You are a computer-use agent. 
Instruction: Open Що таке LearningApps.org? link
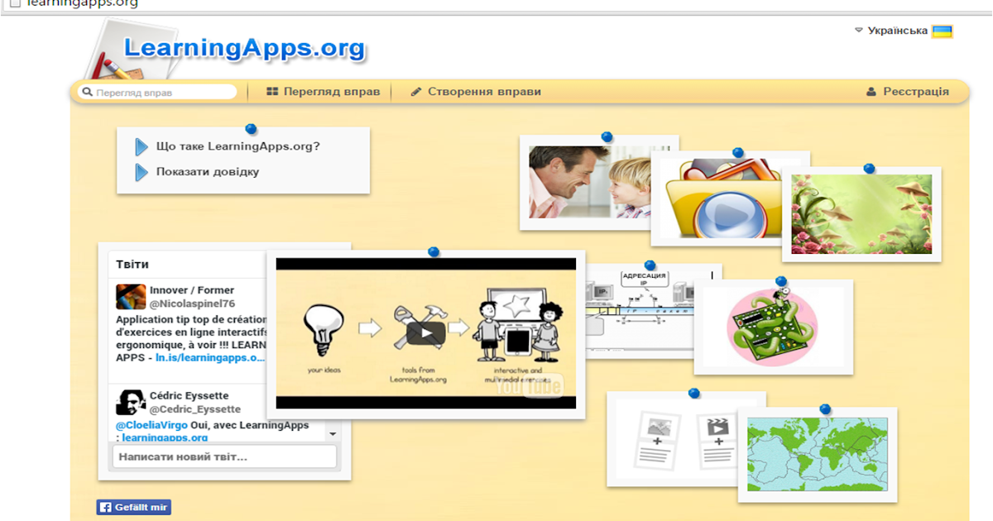pyautogui.click(x=237, y=146)
